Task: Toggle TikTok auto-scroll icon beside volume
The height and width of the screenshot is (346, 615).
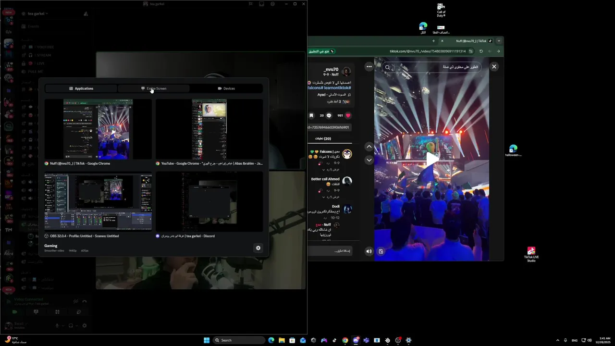Action: point(381,251)
